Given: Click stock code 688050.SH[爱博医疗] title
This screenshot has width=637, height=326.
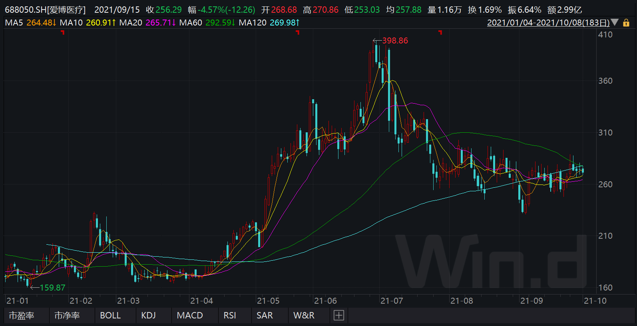Looking at the screenshot, I should [x=45, y=10].
